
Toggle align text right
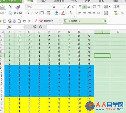90,13
